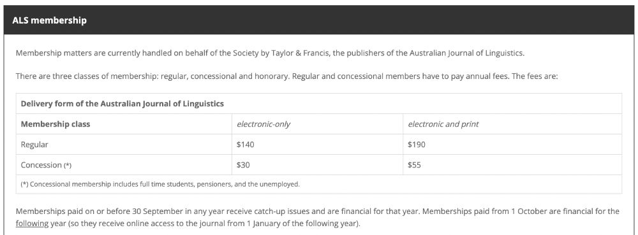Select the Regular membership row label
The image size is (638, 235).
[x=34, y=145]
